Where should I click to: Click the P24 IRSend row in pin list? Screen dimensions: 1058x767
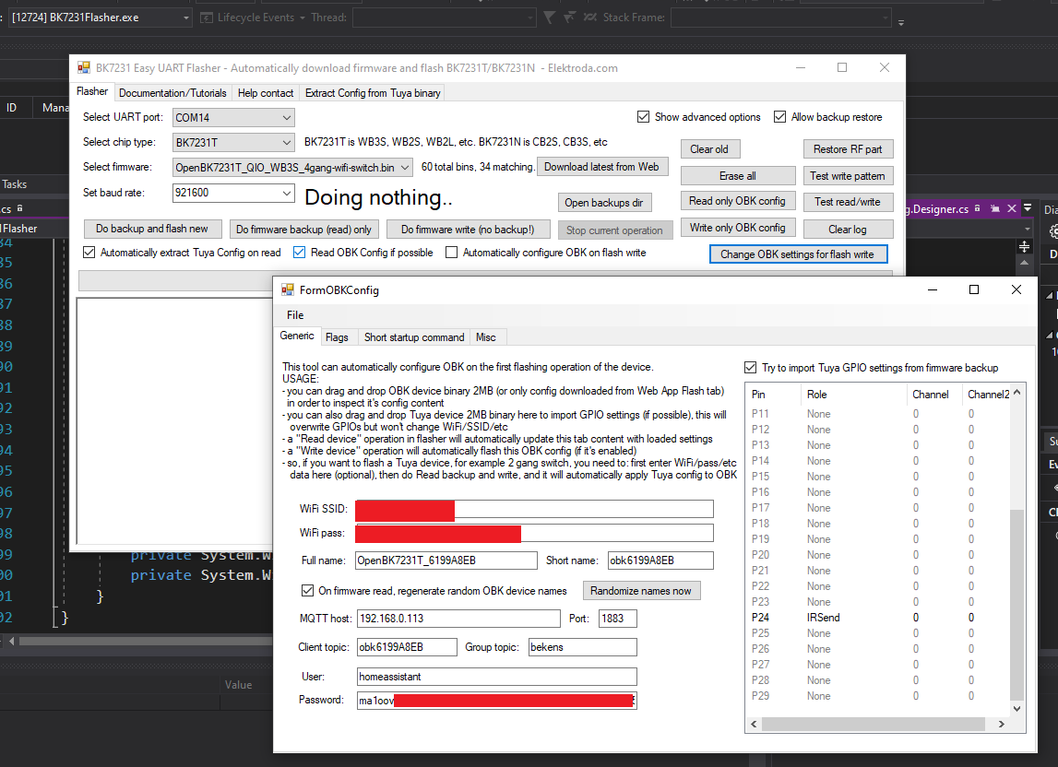877,618
